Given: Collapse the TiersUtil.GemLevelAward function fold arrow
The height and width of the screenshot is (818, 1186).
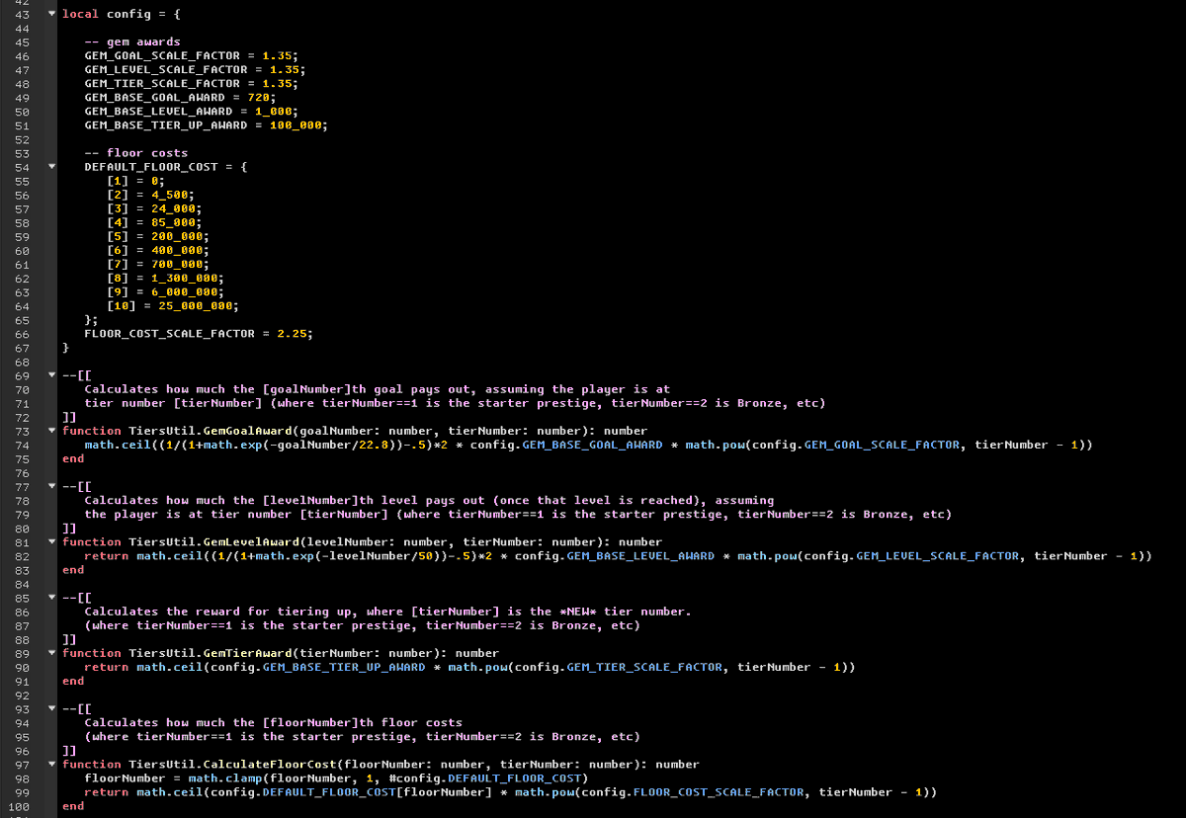Looking at the screenshot, I should coord(51,541).
